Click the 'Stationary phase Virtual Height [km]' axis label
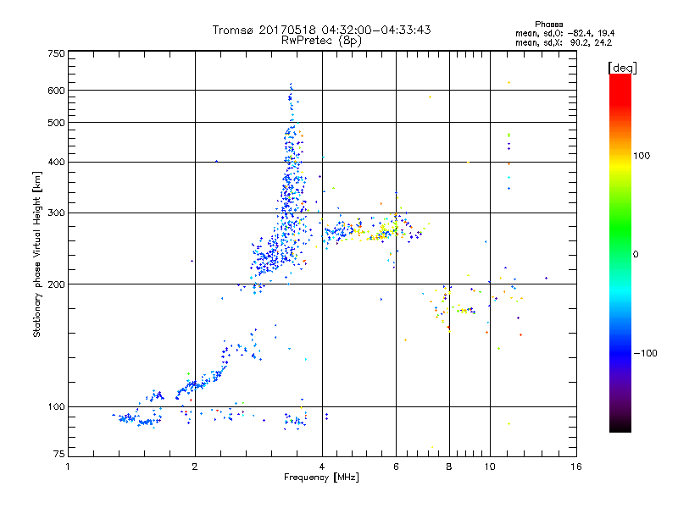 point(37,254)
